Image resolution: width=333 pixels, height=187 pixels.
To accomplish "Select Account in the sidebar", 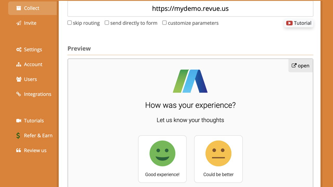I will pyautogui.click(x=33, y=64).
